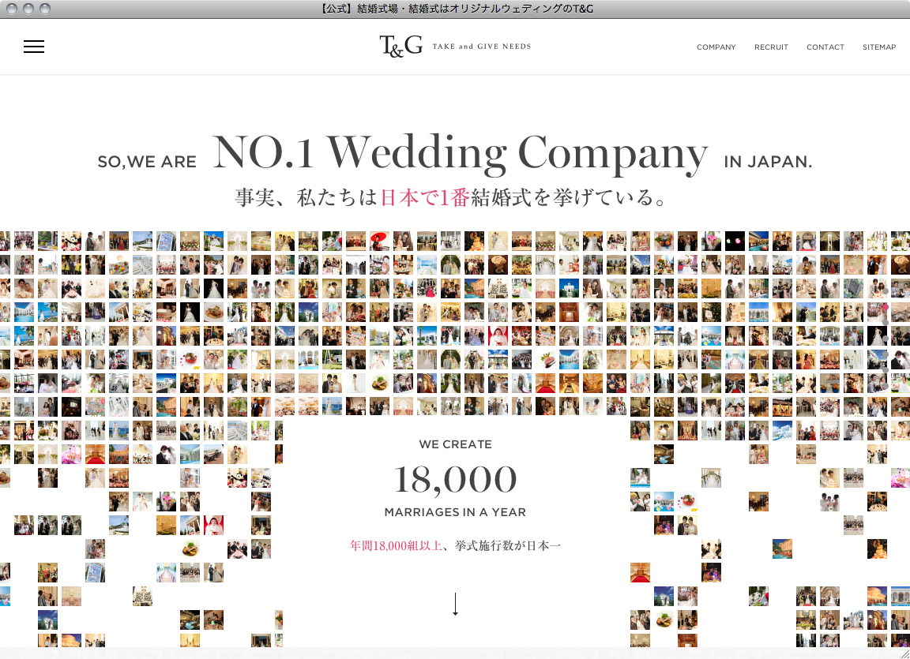Open the black photo with pink glowing lights
Image resolution: width=910 pixels, height=659 pixels.
coord(735,241)
